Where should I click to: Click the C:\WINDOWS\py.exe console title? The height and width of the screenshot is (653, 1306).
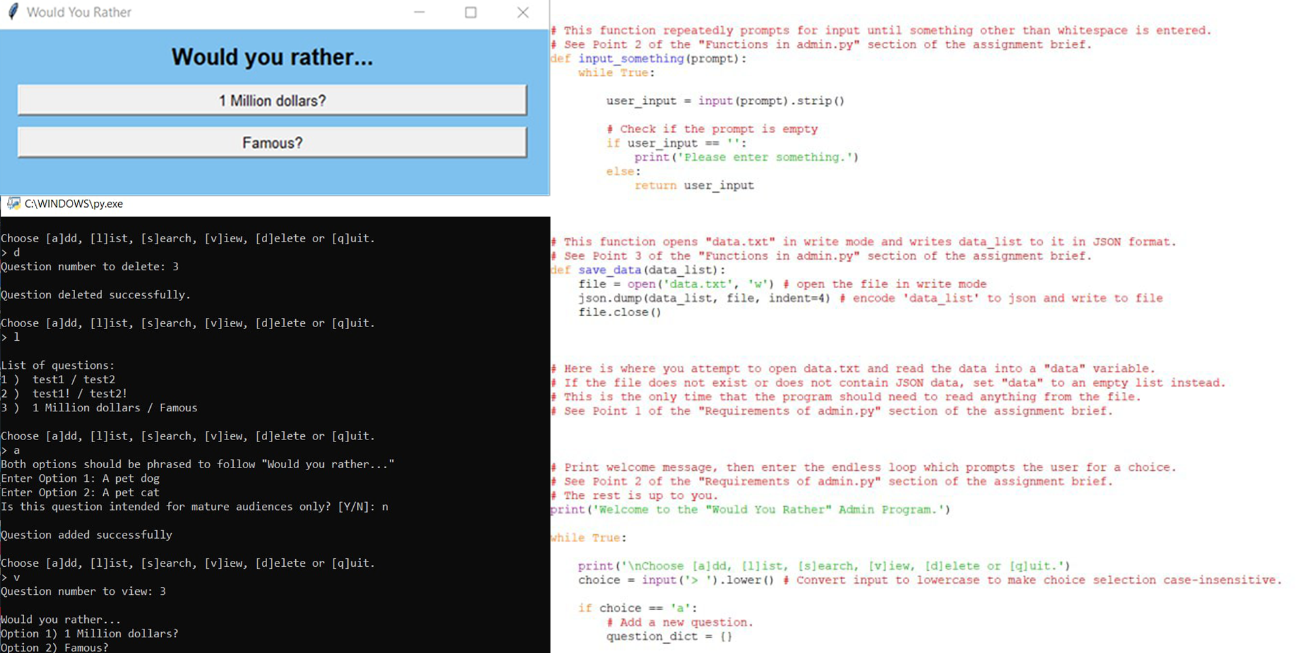coord(74,204)
